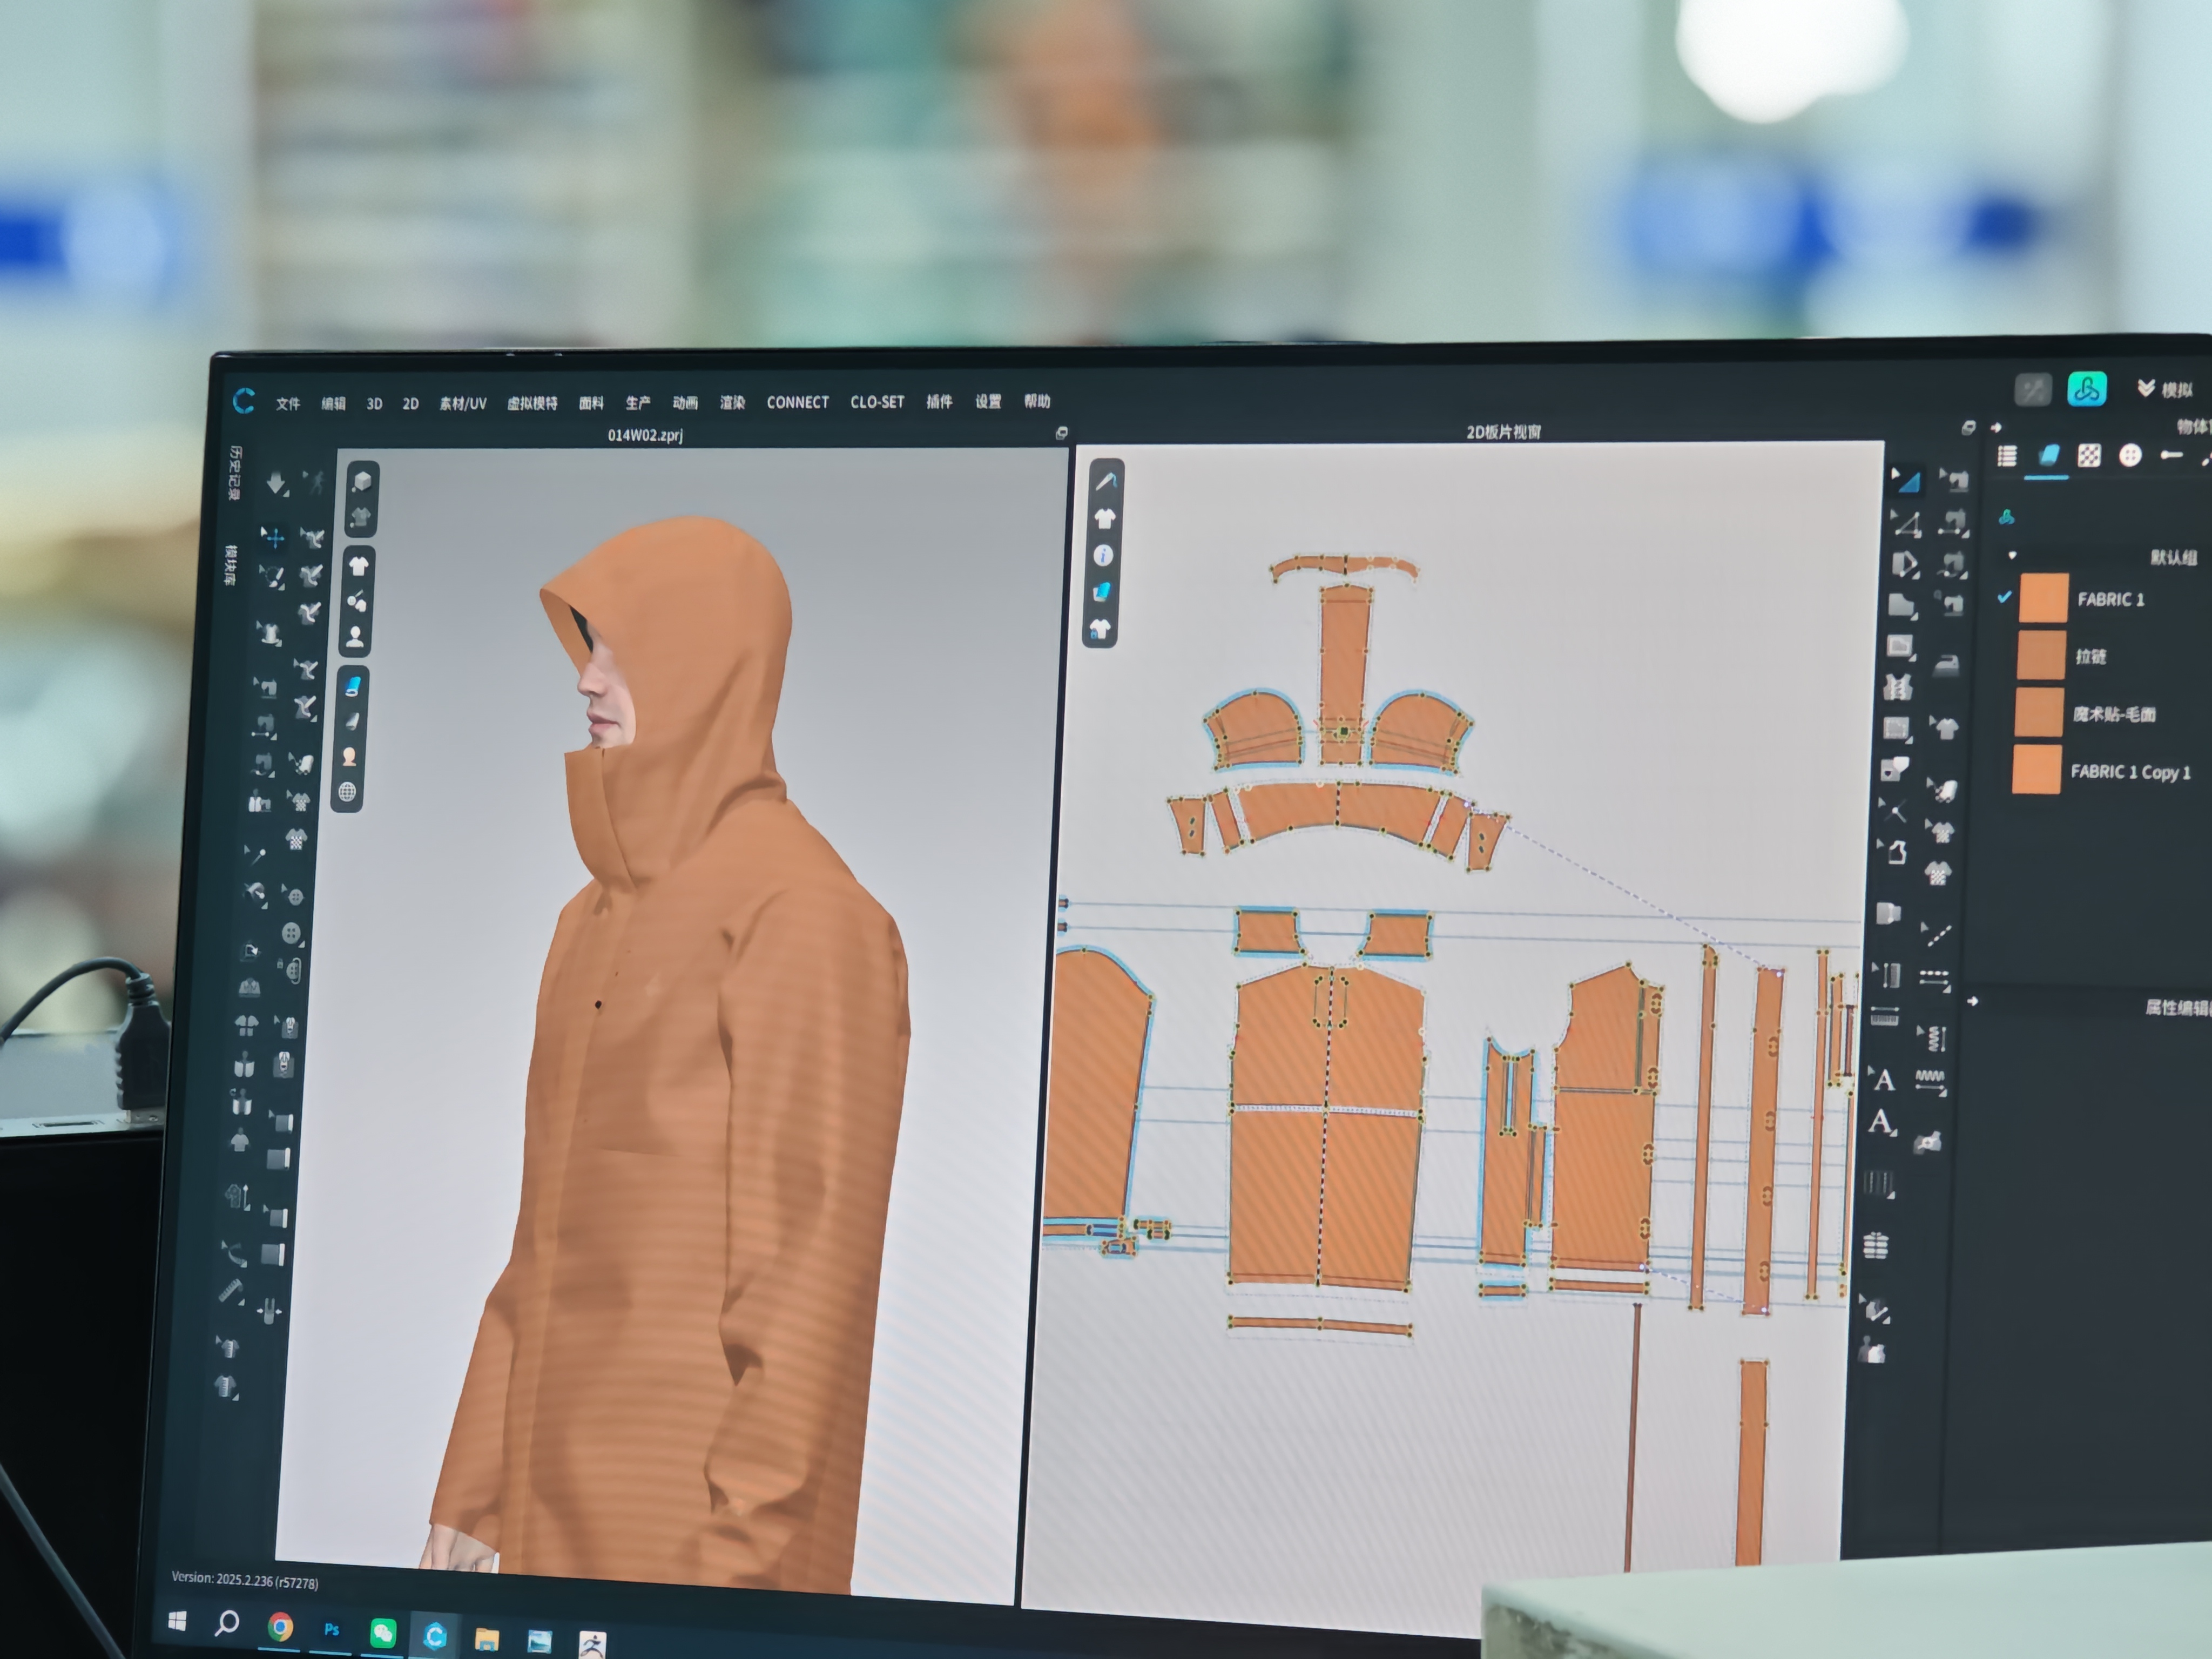Viewport: 2212px width, 1659px height.
Task: Click the 2D annotation text 'A' tool
Action: 1883,1080
